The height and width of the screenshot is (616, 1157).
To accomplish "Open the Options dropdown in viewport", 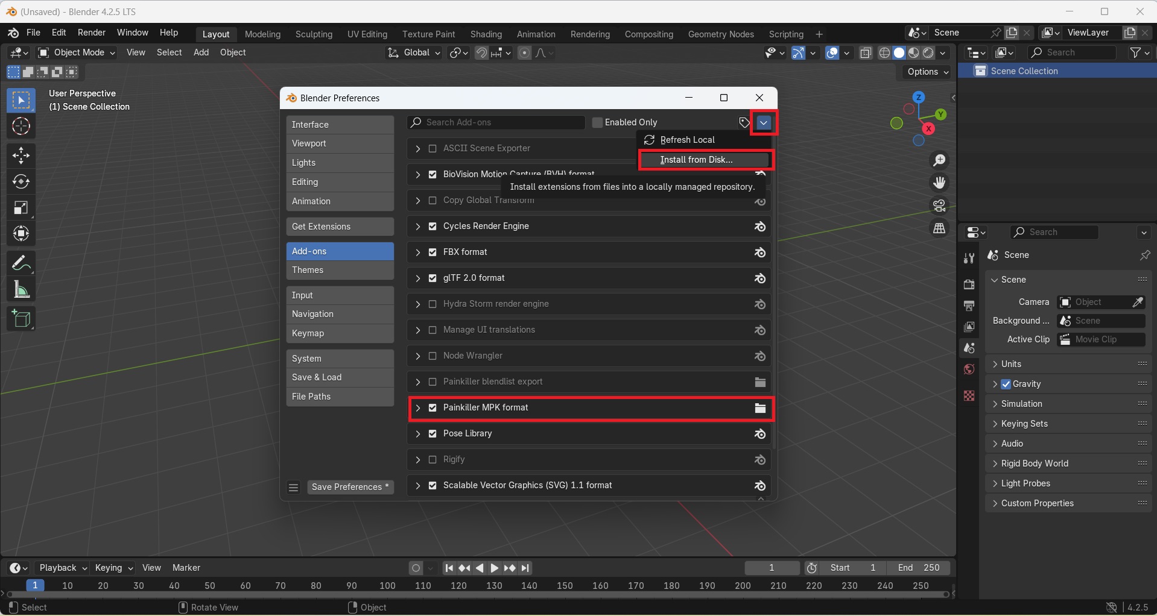I will click(928, 72).
